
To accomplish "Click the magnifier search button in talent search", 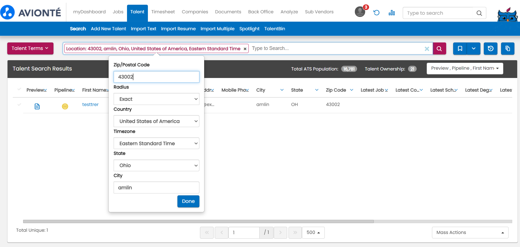I will point(439,49).
